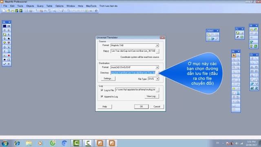261x147 pixels.
Task: Click the Cancel button
Action: point(157,107)
